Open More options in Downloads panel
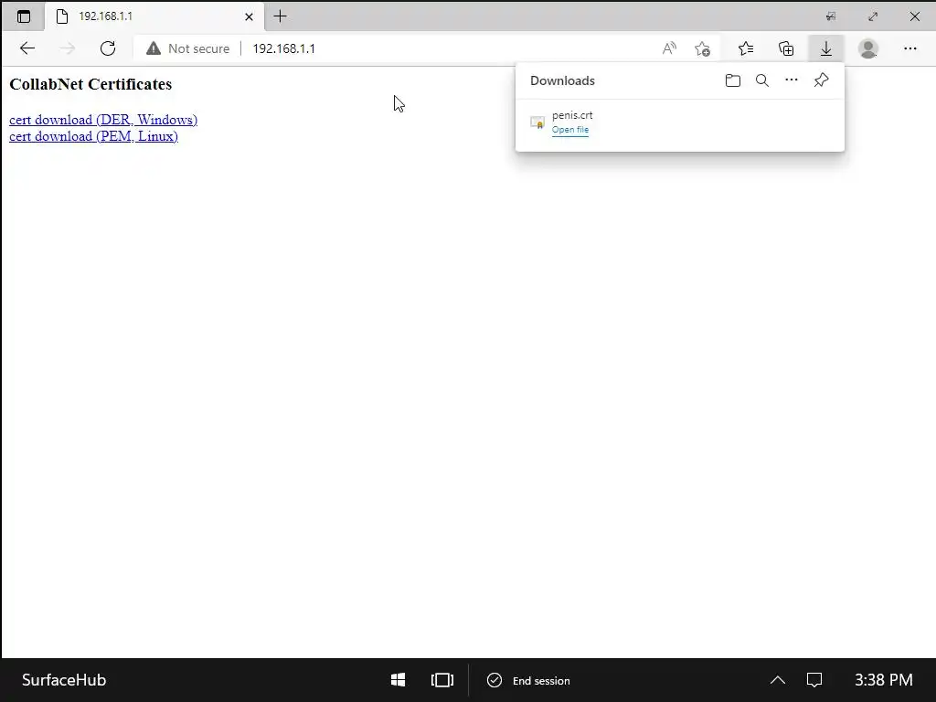 click(792, 80)
